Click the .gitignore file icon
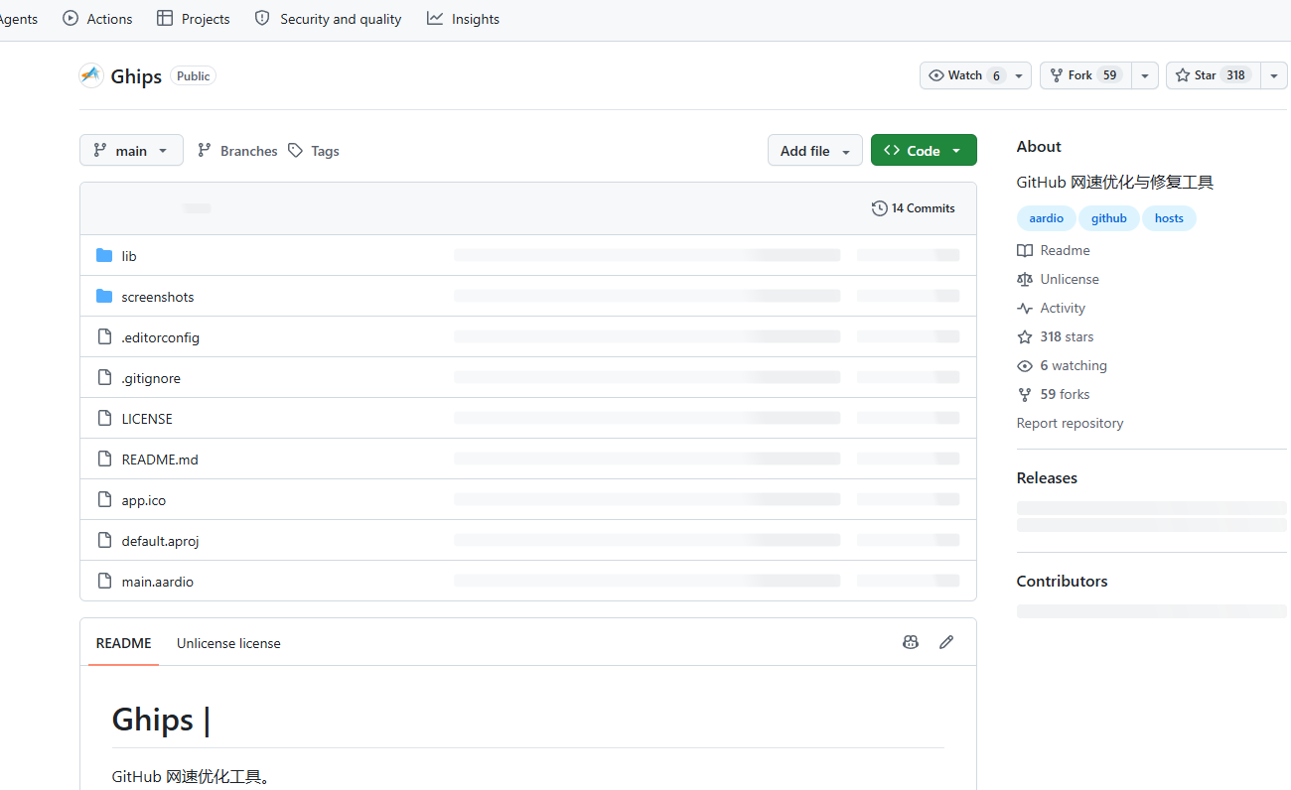The width and height of the screenshot is (1291, 790). pos(104,378)
